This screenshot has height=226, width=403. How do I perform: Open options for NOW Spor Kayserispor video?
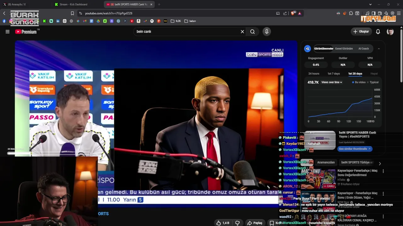(383, 194)
